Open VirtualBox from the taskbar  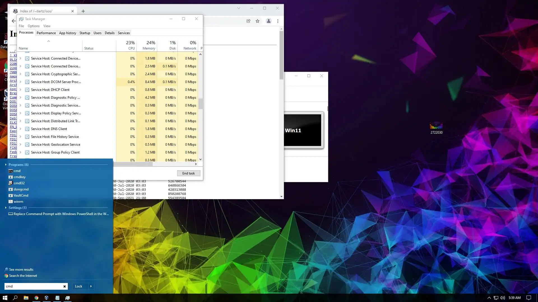(x=47, y=298)
